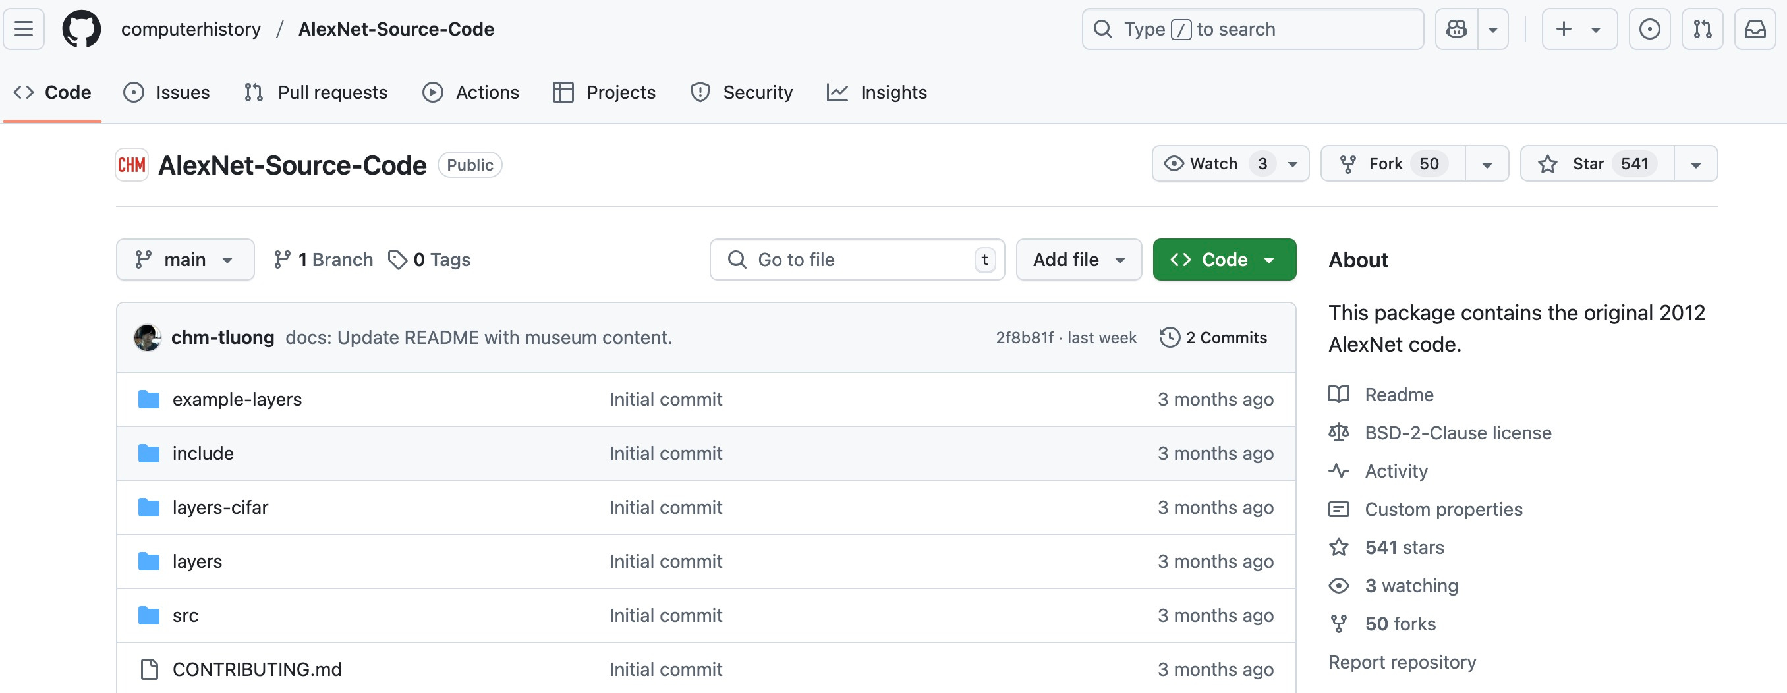Open commit 2f8b81f
The height and width of the screenshot is (693, 1787).
[x=1025, y=337]
